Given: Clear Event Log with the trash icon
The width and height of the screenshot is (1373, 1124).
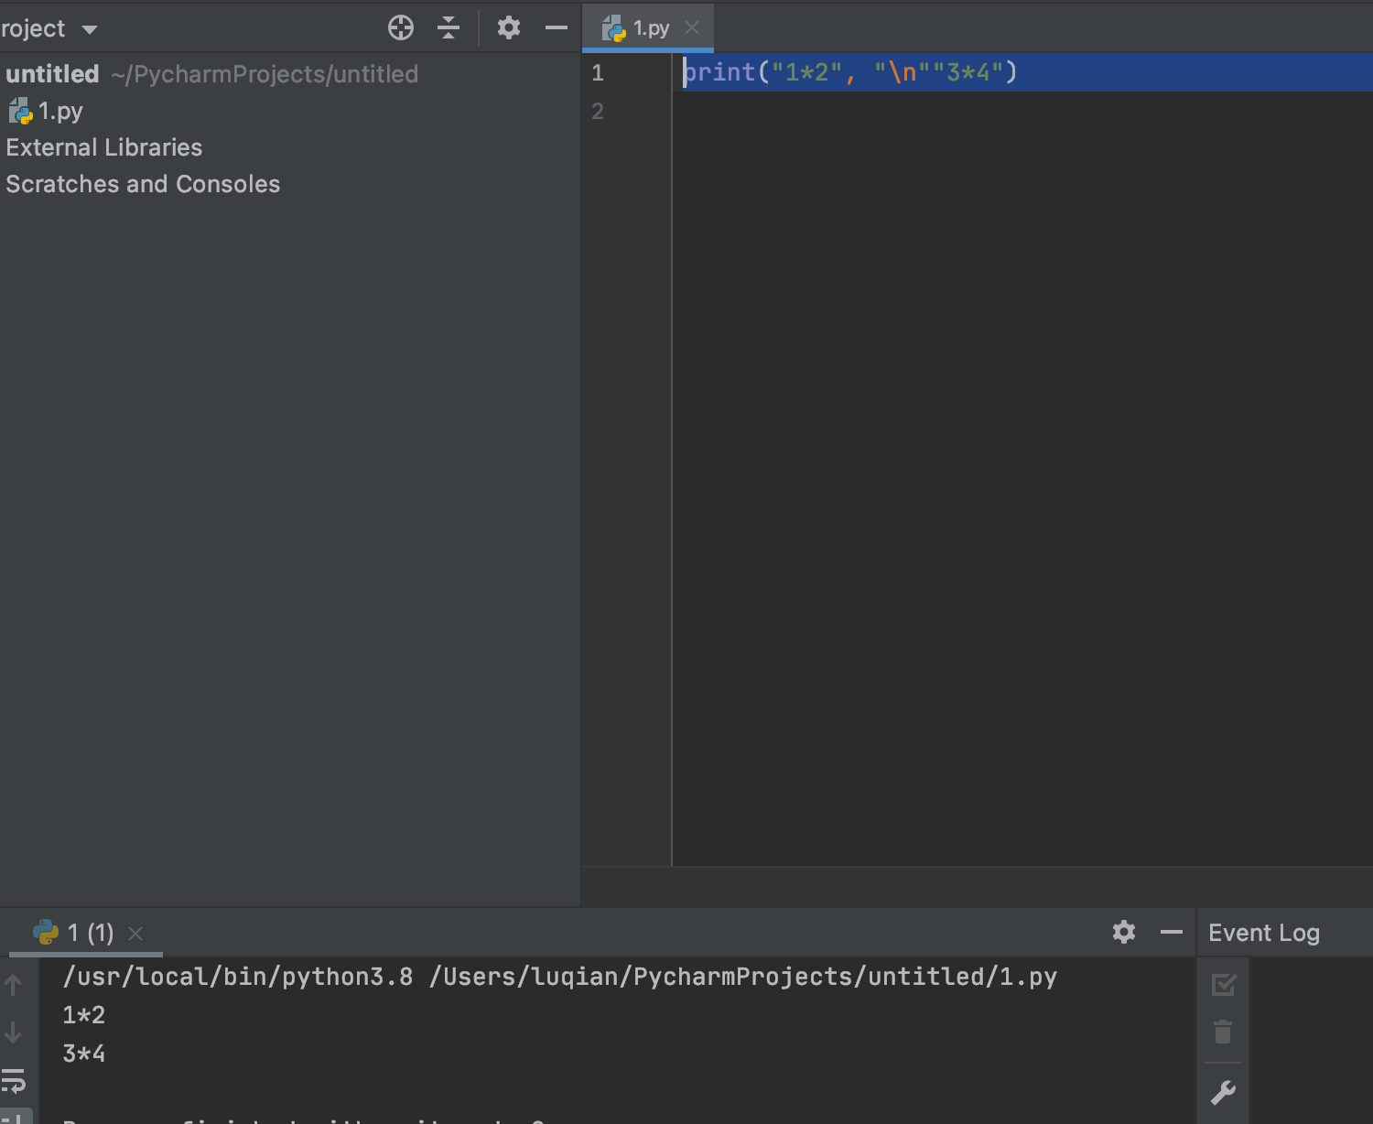Looking at the screenshot, I should click(1223, 1032).
